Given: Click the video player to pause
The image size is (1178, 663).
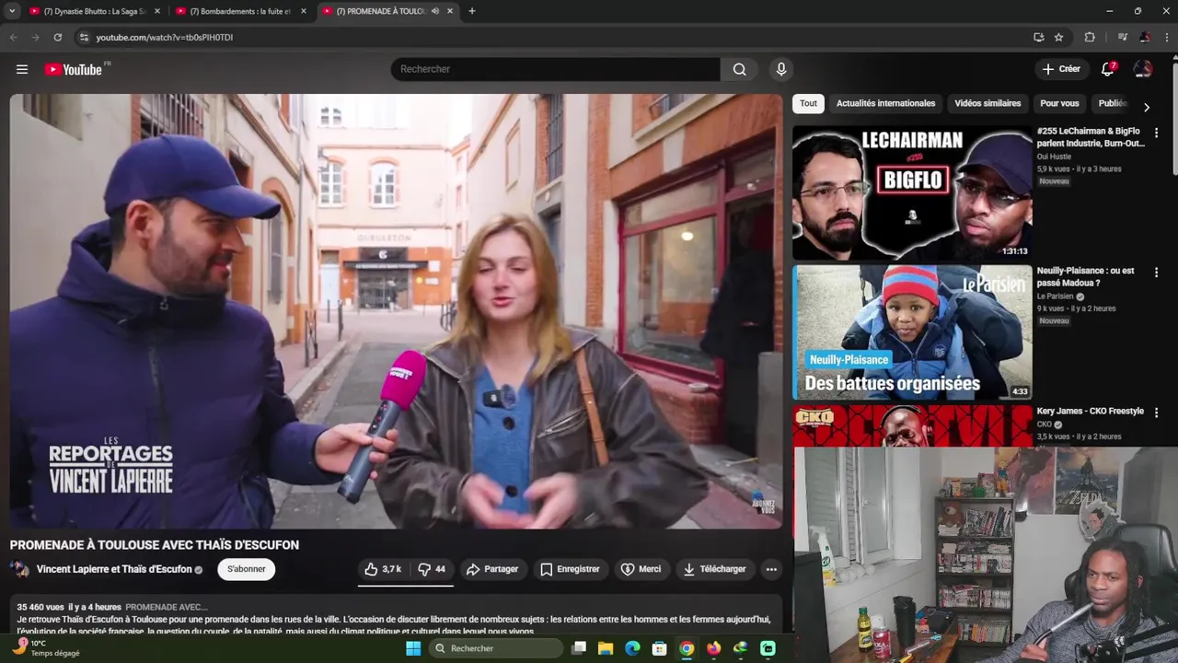Looking at the screenshot, I should (396, 311).
